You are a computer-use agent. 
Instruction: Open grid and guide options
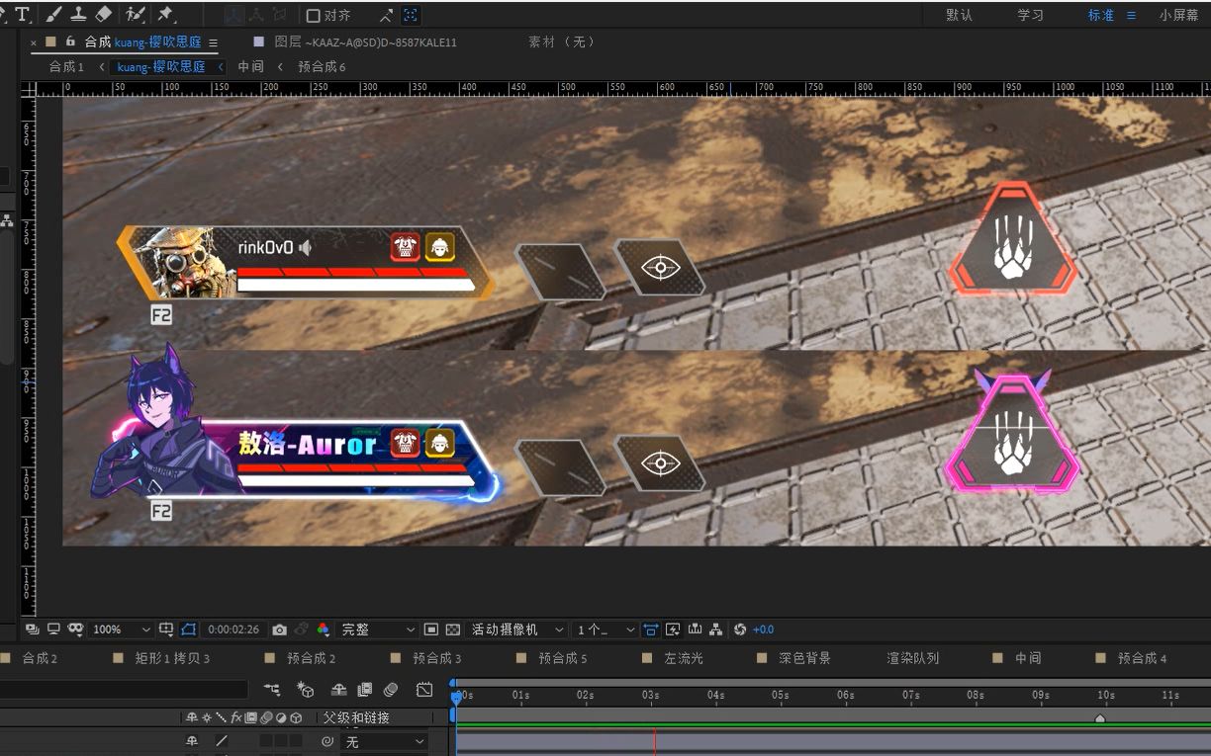click(x=166, y=630)
